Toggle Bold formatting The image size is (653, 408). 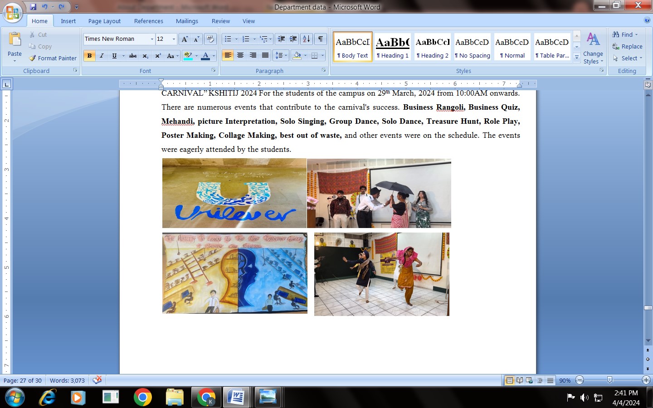coord(89,56)
